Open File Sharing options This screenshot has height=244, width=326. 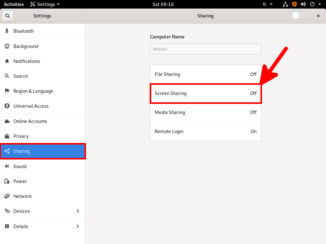click(205, 74)
